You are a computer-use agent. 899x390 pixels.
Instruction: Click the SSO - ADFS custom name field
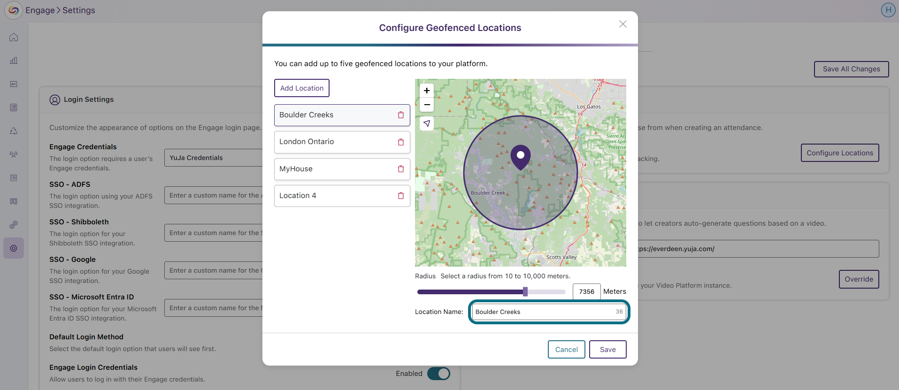tap(214, 195)
